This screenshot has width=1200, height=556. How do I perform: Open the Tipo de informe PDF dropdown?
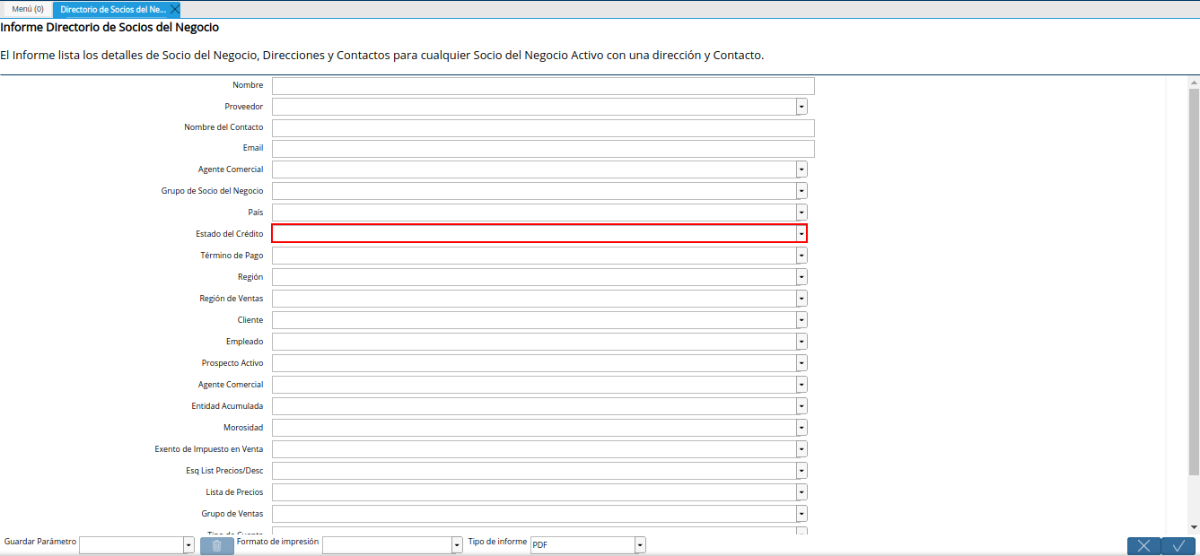(x=640, y=545)
